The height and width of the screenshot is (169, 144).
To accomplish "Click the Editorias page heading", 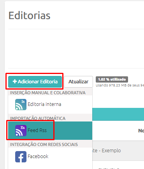I will tap(30, 16).
